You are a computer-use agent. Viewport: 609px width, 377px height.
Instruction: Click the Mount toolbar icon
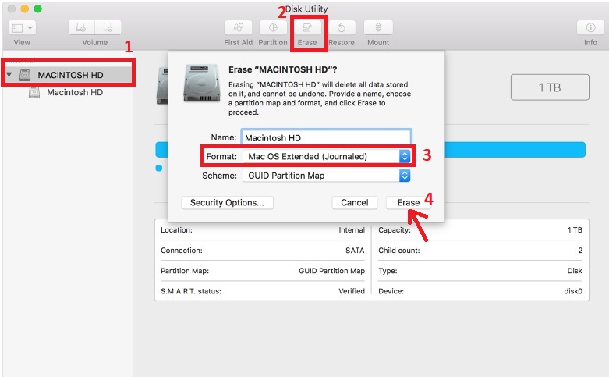point(378,27)
